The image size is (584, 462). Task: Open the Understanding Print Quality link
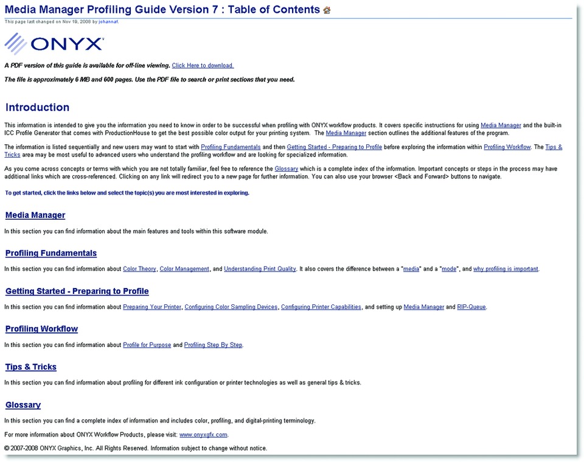(x=260, y=269)
